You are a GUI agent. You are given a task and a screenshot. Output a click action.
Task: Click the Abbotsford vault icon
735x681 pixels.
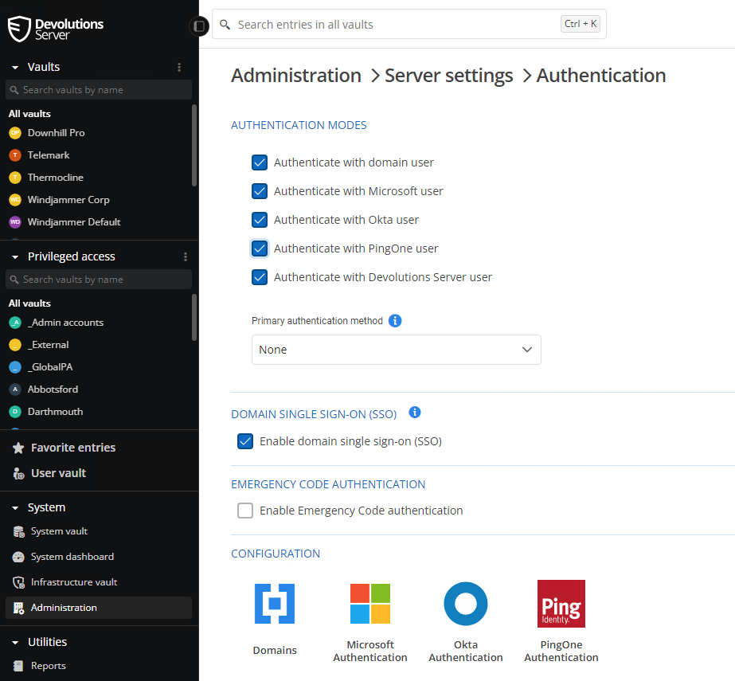15,389
